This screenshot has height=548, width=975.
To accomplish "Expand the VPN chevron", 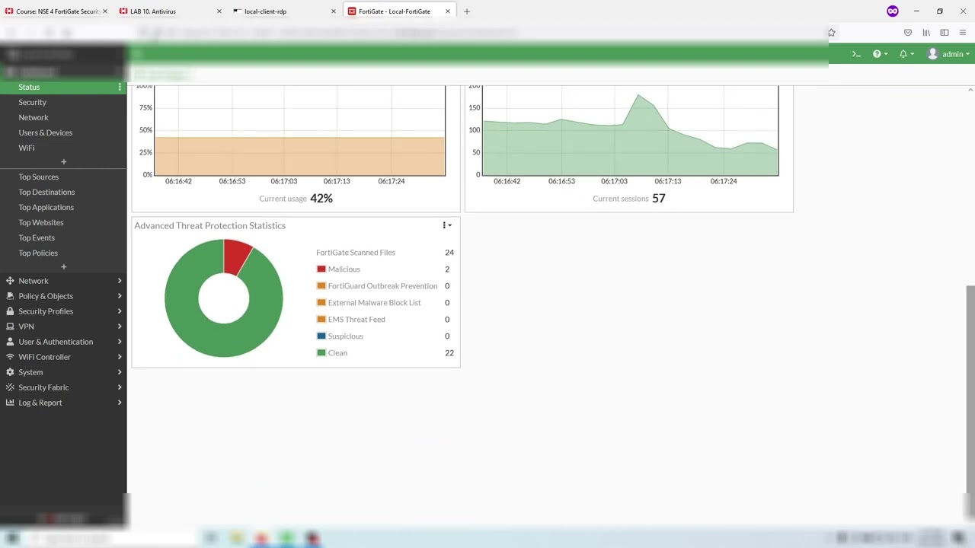I will [120, 327].
